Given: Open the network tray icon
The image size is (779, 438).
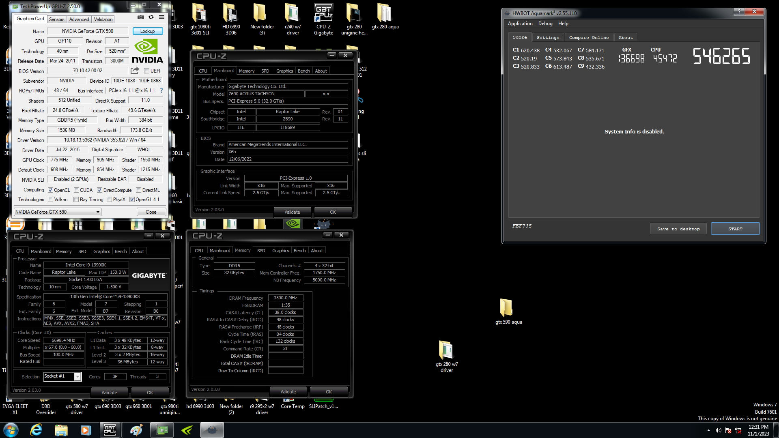Looking at the screenshot, I should (738, 430).
